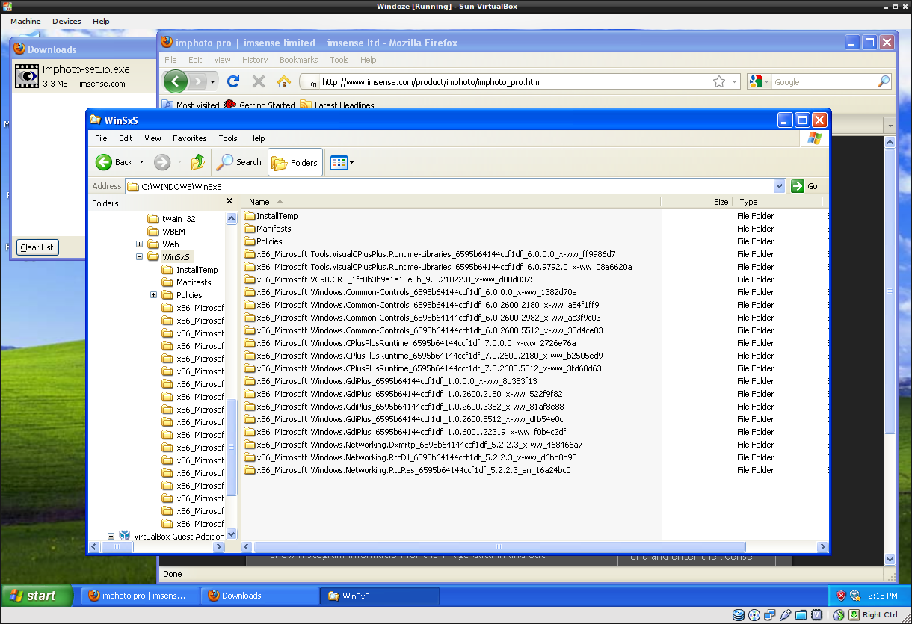Screen dimensions: 912x624
Task: Select the Policies folder in the file list
Action: point(263,241)
